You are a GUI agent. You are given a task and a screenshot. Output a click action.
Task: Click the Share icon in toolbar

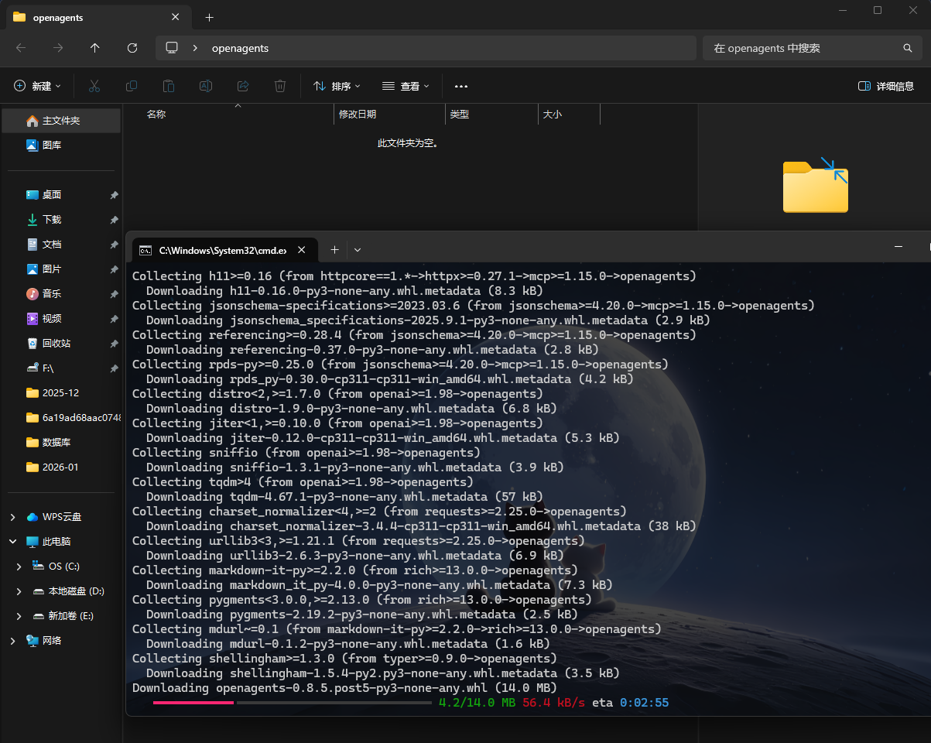pyautogui.click(x=243, y=86)
